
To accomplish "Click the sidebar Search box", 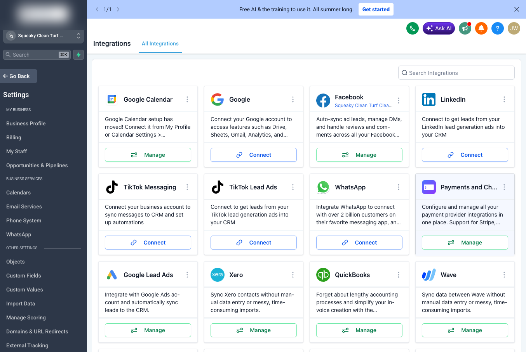I will point(37,55).
